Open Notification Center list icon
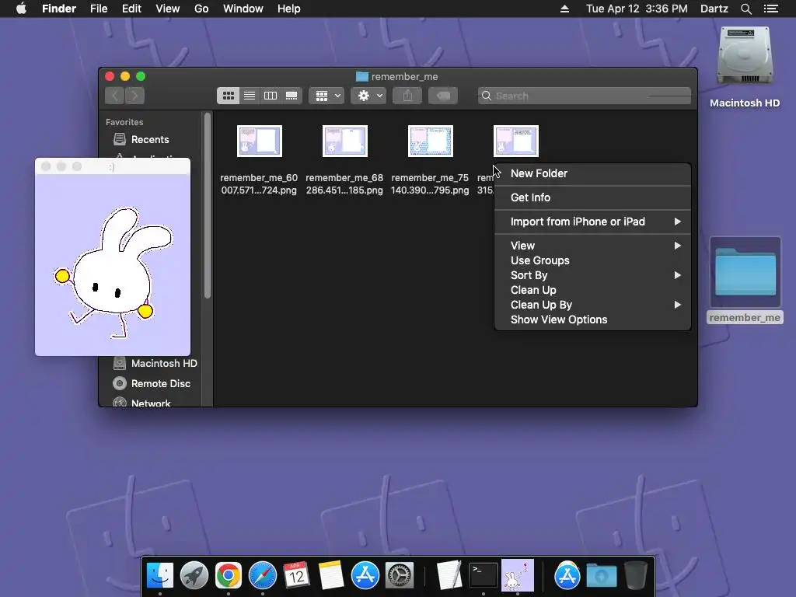Screen dimensions: 796x597 click(x=771, y=9)
